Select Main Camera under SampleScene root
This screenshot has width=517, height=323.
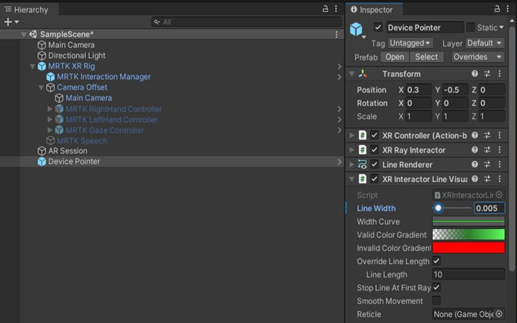71,45
